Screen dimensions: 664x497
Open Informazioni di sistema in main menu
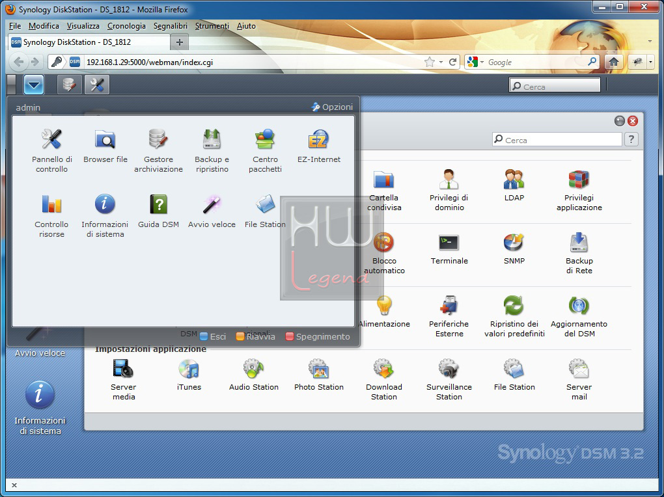pyautogui.click(x=105, y=215)
